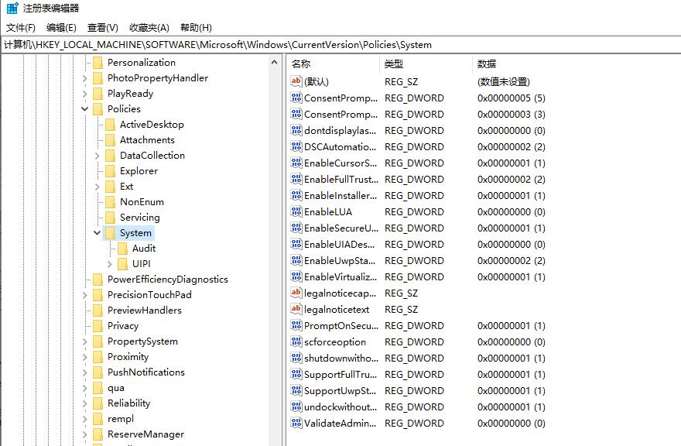Collapse the System tree node
The height and width of the screenshot is (446, 681).
98,233
